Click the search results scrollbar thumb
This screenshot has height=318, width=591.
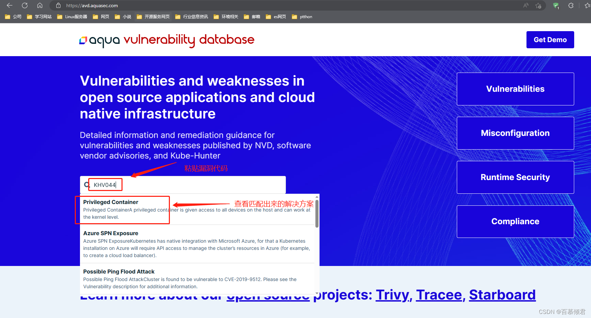click(317, 214)
